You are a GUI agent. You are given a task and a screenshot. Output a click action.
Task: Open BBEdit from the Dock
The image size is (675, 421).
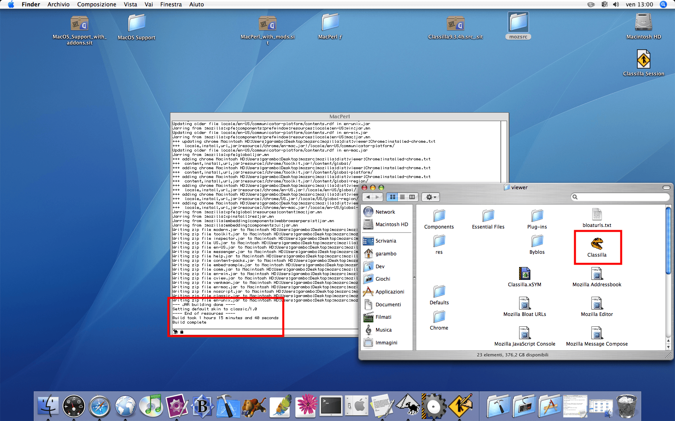tap(202, 406)
